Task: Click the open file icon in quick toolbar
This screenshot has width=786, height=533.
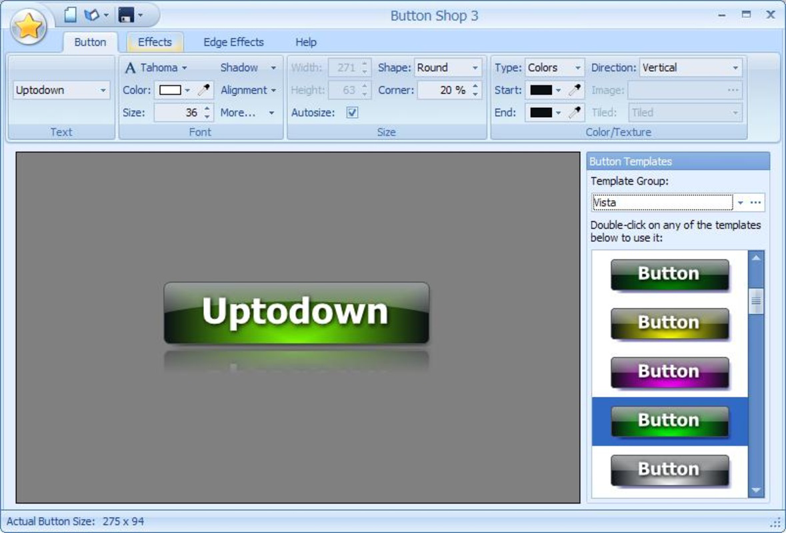Action: tap(91, 15)
